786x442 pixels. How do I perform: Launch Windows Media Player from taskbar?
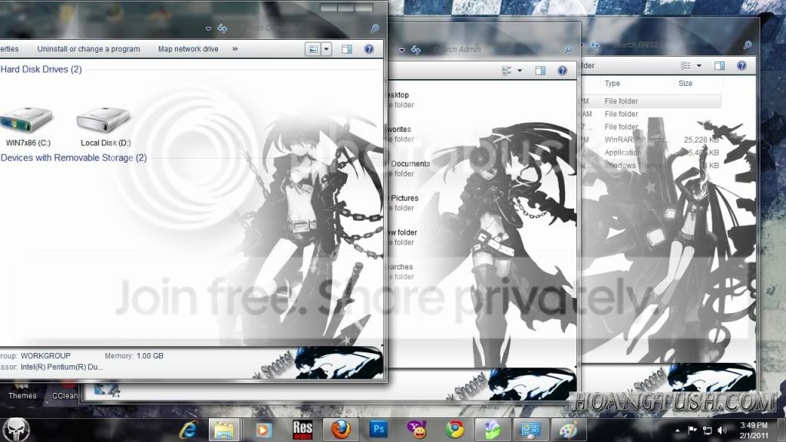(x=264, y=430)
